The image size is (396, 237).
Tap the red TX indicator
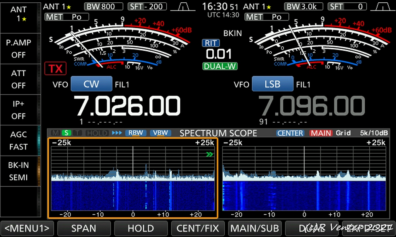pyautogui.click(x=55, y=69)
